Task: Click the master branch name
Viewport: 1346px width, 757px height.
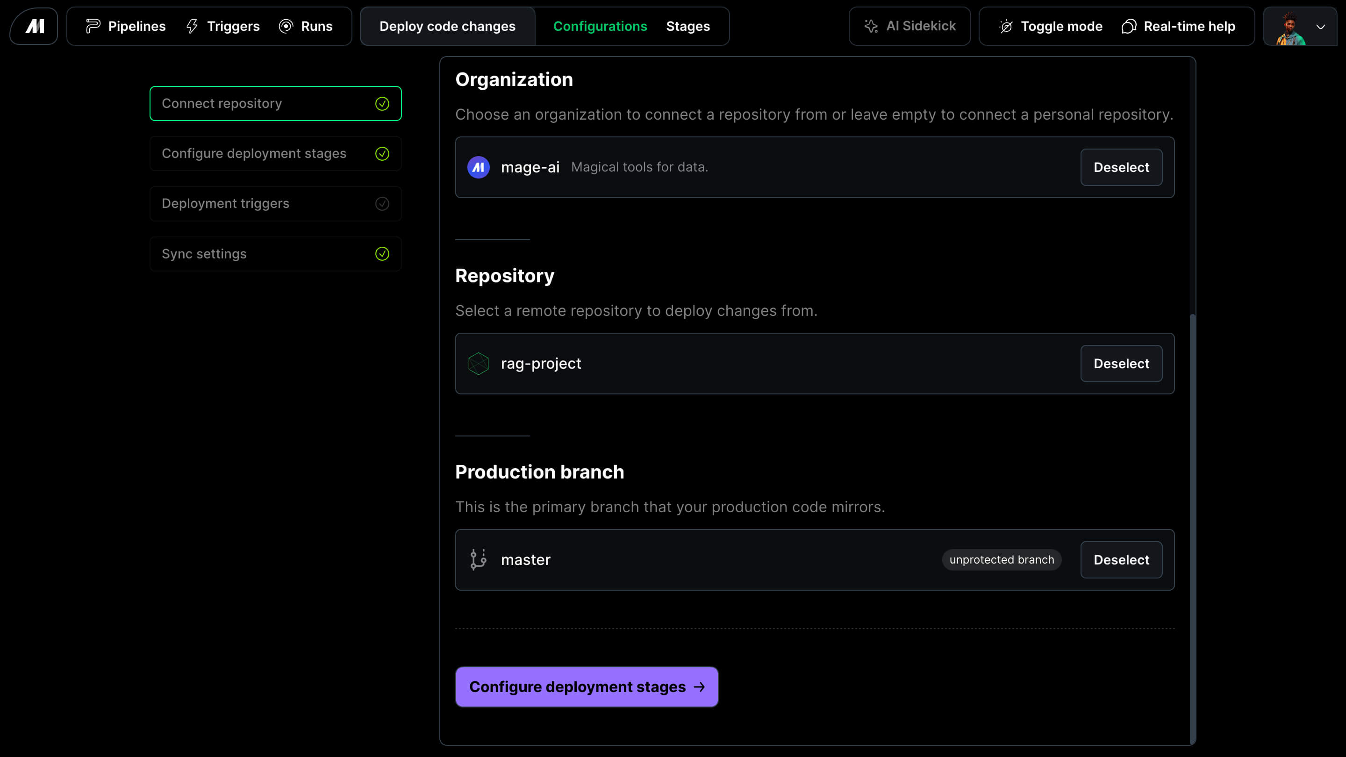Action: [525, 559]
